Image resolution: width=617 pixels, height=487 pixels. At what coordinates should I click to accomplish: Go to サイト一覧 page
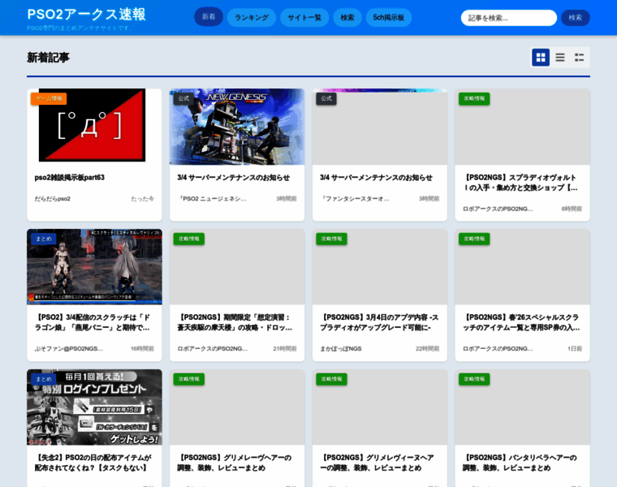[304, 17]
